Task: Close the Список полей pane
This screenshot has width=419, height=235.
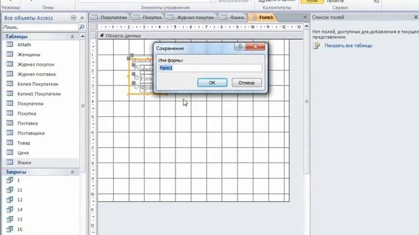Action: click(416, 17)
